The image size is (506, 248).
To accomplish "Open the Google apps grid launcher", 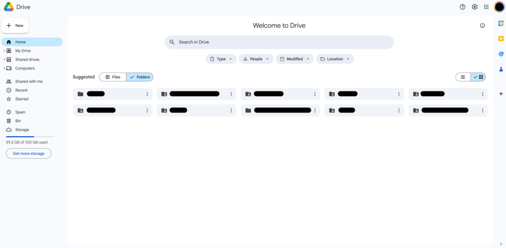I will pyautogui.click(x=486, y=7).
